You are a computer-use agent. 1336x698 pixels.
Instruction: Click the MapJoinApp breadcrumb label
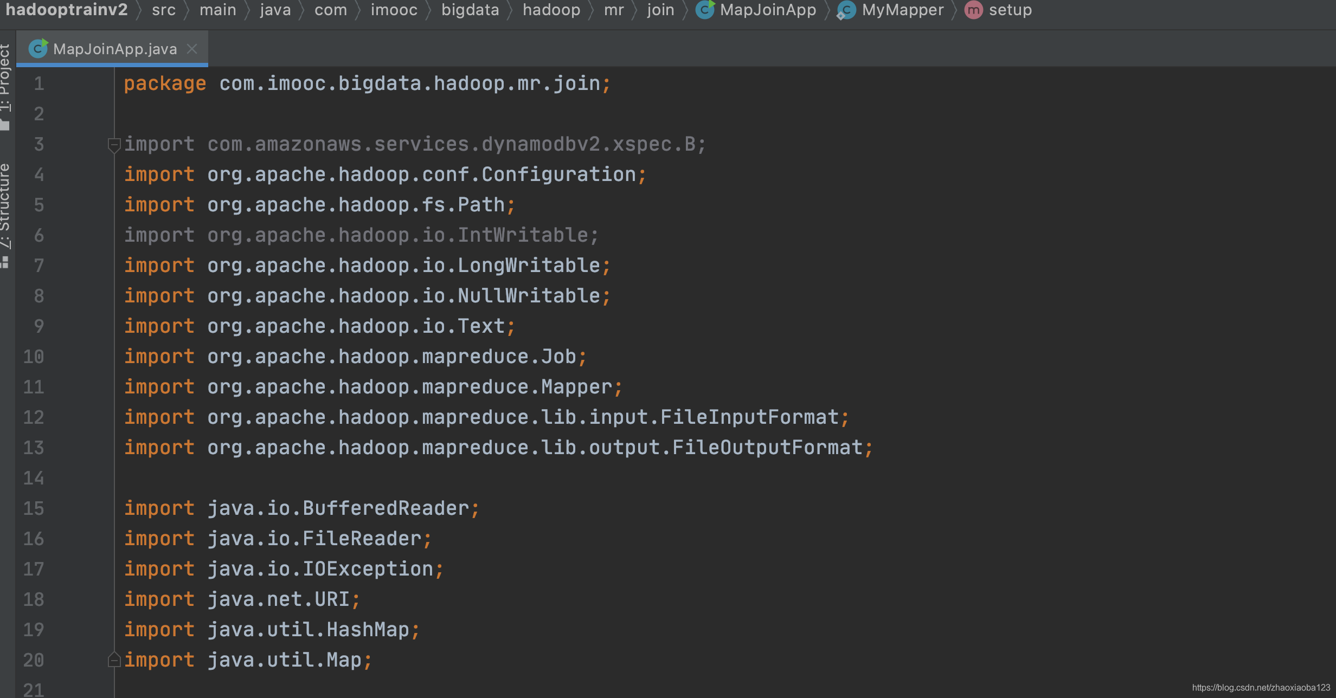[x=768, y=10]
